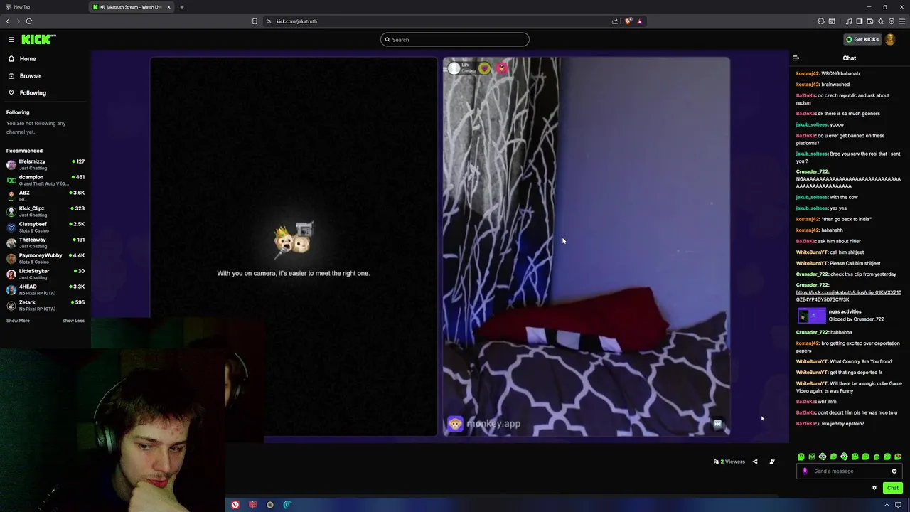Screen dimensions: 910x512
Task: Expand recommended list with Show More
Action: click(x=18, y=321)
